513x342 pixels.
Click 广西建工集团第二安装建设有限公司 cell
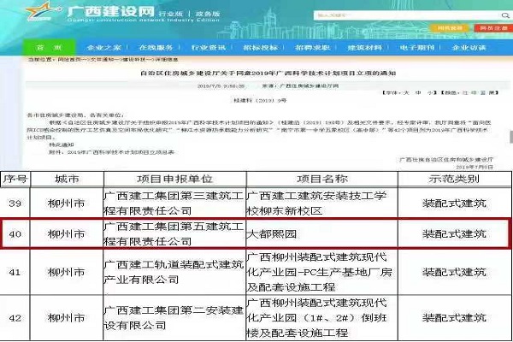(x=174, y=318)
